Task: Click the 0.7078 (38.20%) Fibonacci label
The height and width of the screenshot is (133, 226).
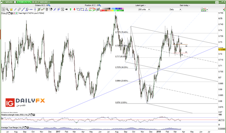Action: pyautogui.click(x=121, y=67)
